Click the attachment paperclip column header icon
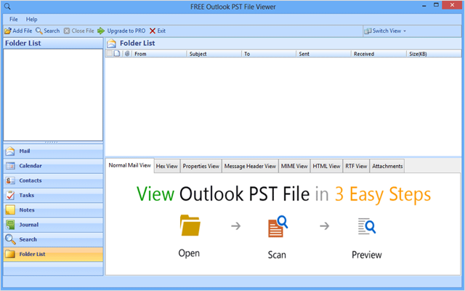 pos(127,53)
